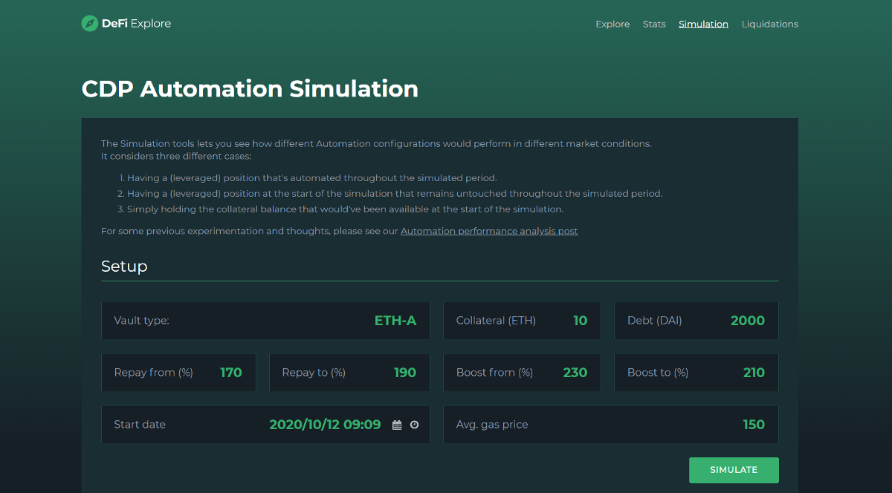Open the clock icon in Start date
The height and width of the screenshot is (493, 892).
click(415, 425)
